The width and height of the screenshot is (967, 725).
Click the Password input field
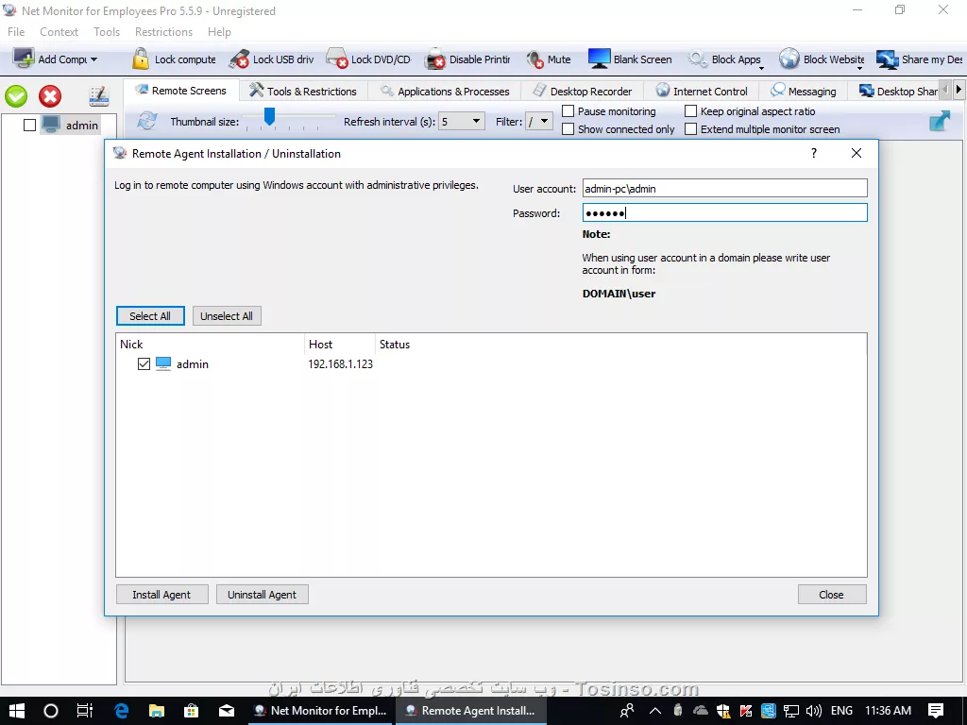click(x=724, y=212)
